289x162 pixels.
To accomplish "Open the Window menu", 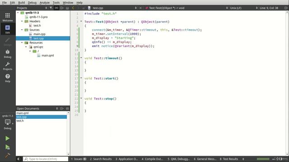I will click(x=68, y=3).
